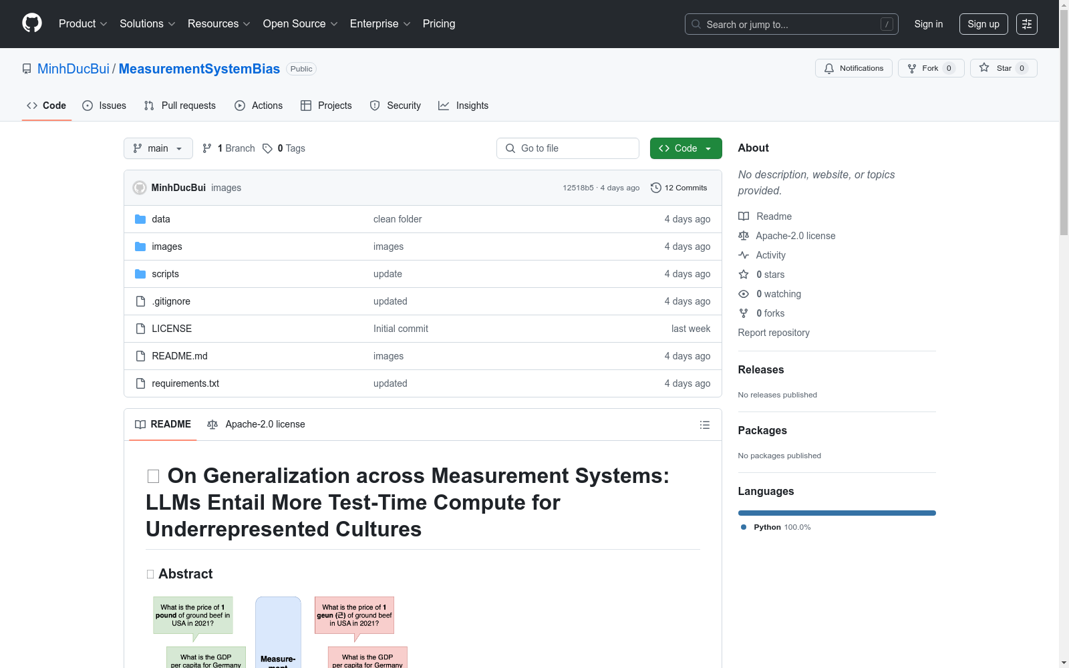This screenshot has height=668, width=1069.
Task: Expand the Resources menu
Action: (219, 24)
